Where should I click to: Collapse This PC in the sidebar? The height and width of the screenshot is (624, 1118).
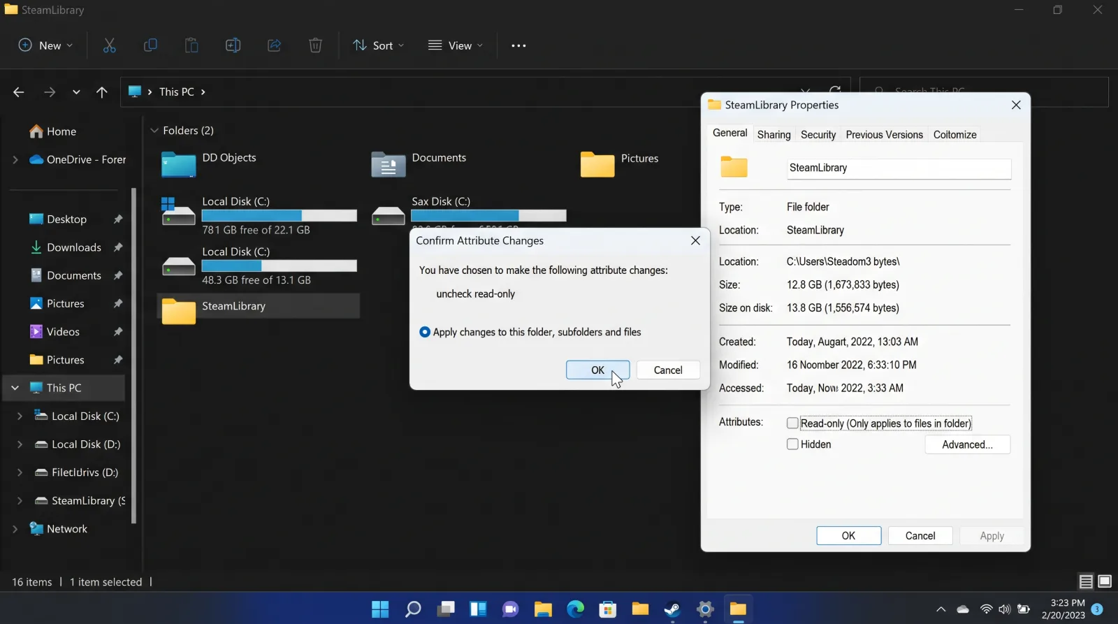point(15,388)
